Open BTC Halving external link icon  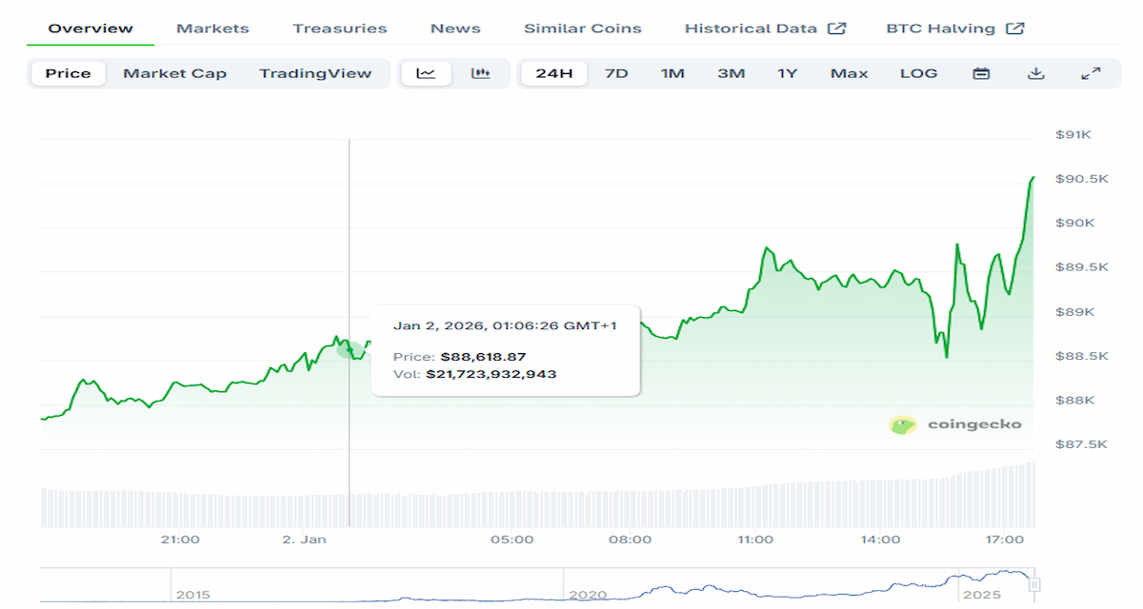click(x=1016, y=28)
